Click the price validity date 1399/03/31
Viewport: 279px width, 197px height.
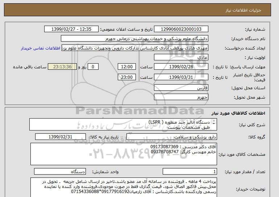(x=181, y=77)
